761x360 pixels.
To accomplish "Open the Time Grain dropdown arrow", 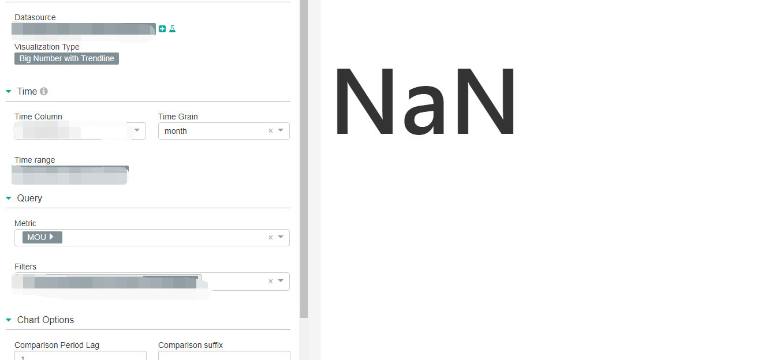I will pos(281,130).
